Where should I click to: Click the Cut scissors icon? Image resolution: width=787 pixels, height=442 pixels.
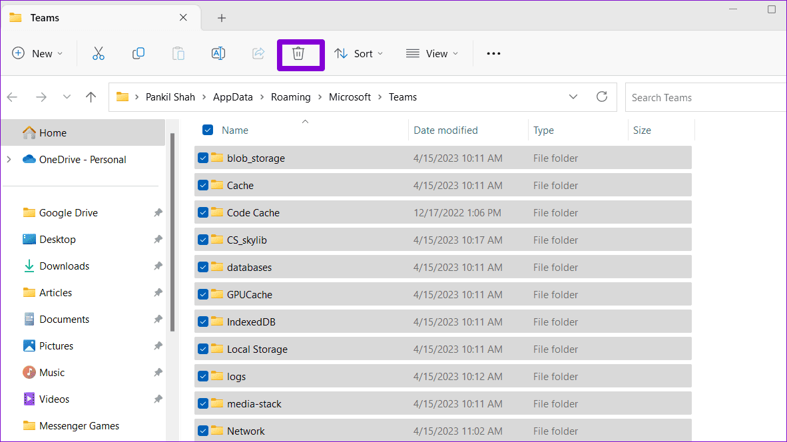pos(99,54)
